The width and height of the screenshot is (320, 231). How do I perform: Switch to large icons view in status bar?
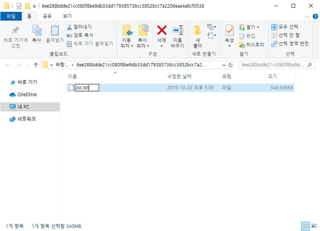pyautogui.click(x=314, y=226)
